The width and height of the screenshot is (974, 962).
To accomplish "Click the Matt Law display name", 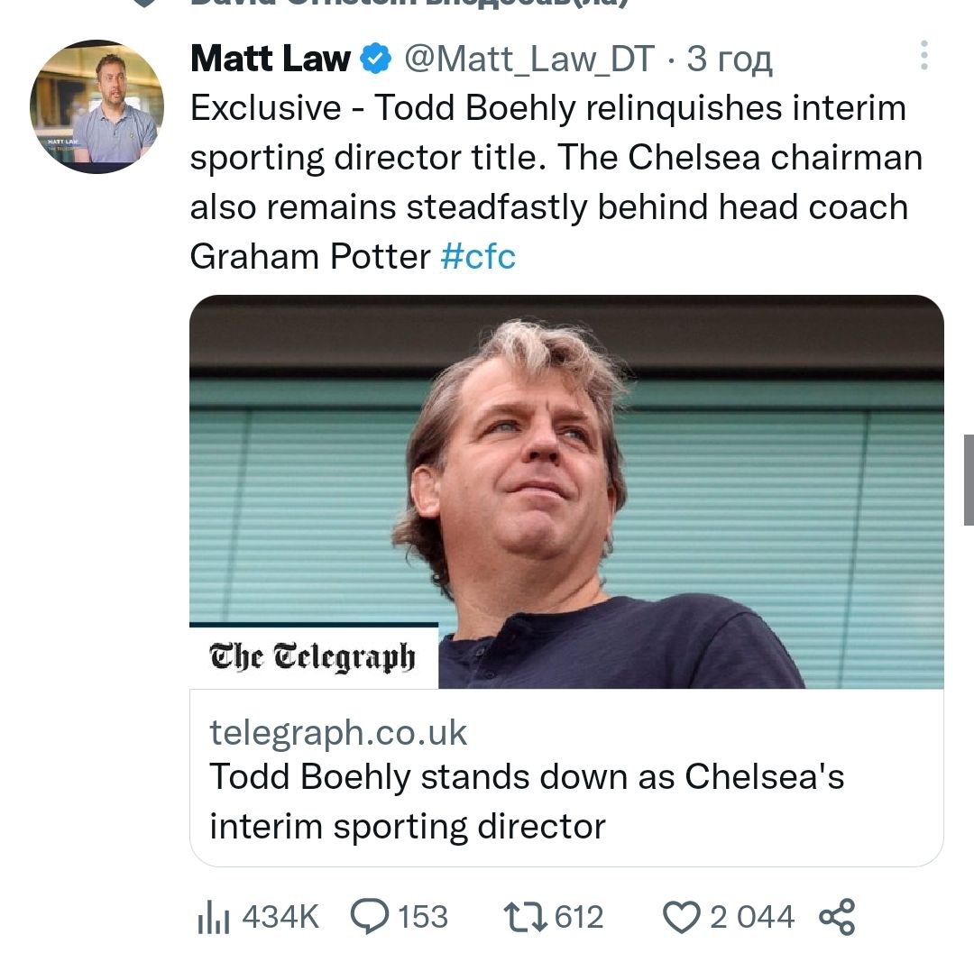I will (271, 60).
